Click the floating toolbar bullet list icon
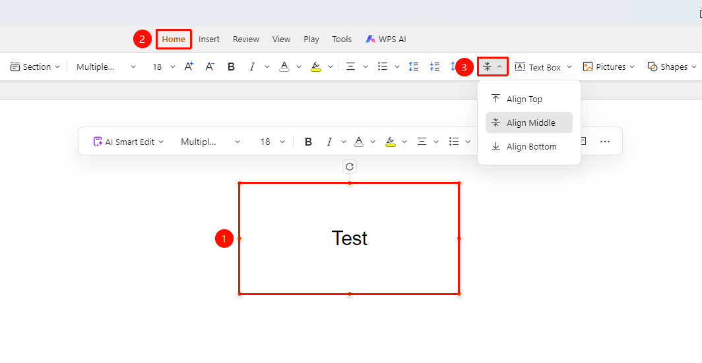Screen dimensions: 702x363 click(x=454, y=142)
